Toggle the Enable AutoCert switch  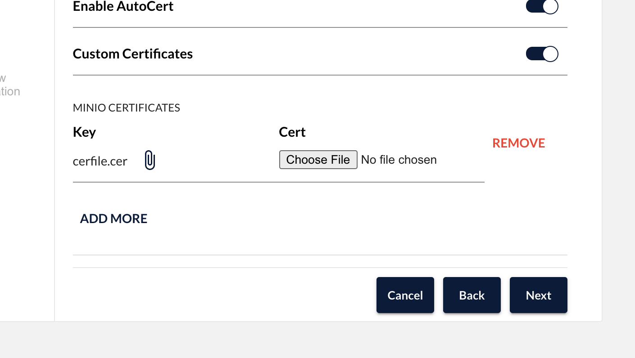pos(542,6)
